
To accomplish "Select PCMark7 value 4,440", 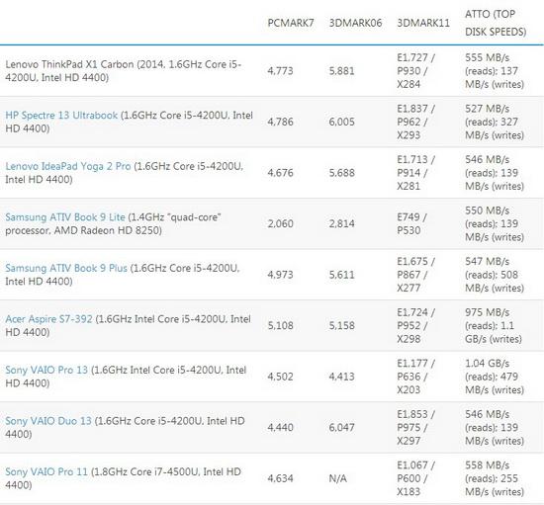I will pos(280,428).
